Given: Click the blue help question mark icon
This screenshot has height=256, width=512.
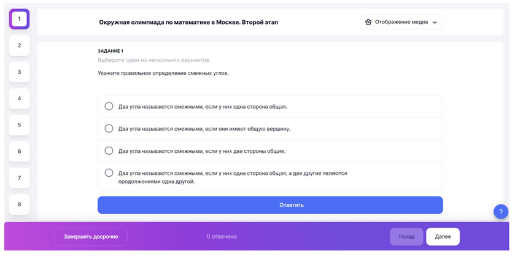Looking at the screenshot, I should tap(500, 212).
